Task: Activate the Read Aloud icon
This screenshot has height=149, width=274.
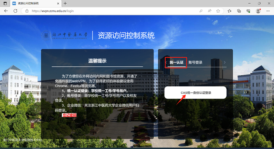Action: click(x=209, y=11)
